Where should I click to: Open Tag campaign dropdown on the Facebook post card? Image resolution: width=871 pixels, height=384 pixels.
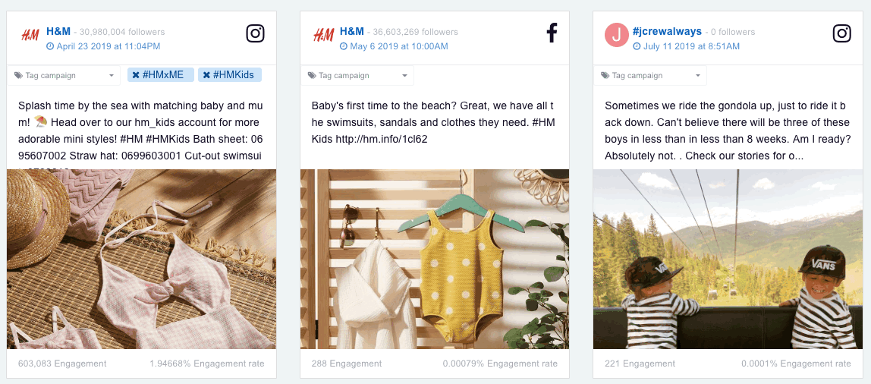pos(357,76)
